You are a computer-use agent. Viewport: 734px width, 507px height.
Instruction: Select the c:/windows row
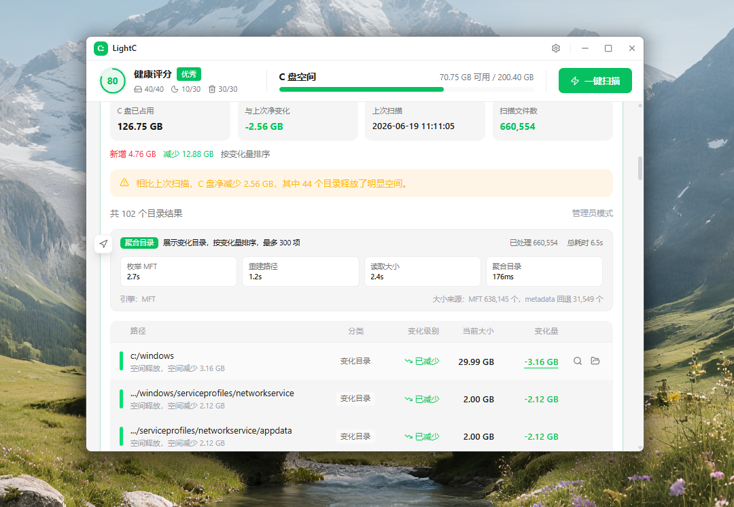point(362,361)
